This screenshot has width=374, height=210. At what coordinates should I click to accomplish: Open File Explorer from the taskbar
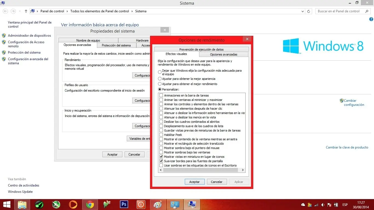pyautogui.click(x=22, y=205)
